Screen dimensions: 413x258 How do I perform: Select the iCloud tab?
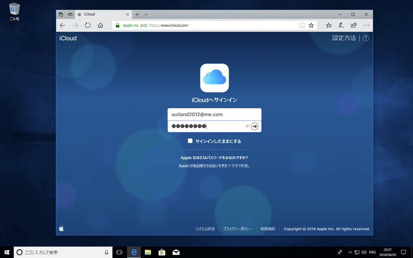pos(103,14)
